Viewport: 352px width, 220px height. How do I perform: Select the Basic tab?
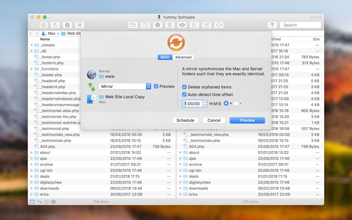(165, 57)
